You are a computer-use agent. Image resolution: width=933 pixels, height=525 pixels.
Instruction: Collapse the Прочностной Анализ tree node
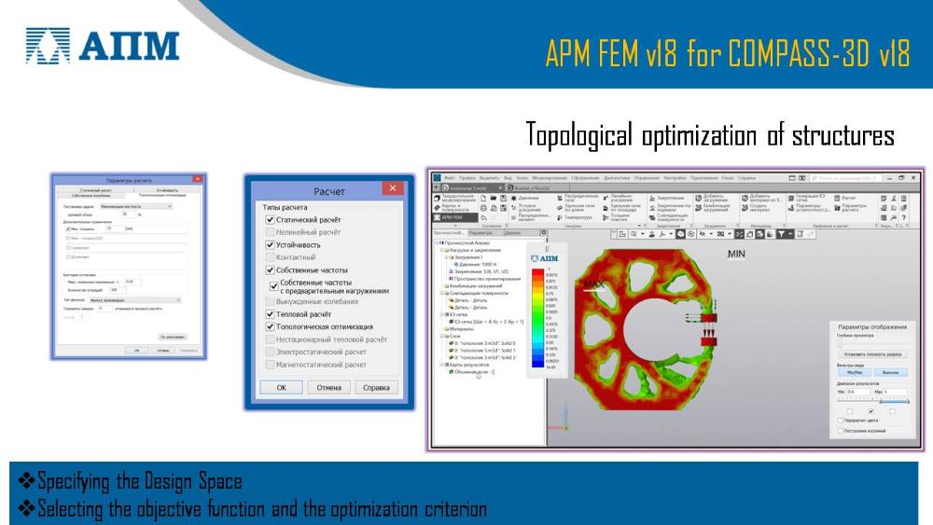(x=437, y=242)
